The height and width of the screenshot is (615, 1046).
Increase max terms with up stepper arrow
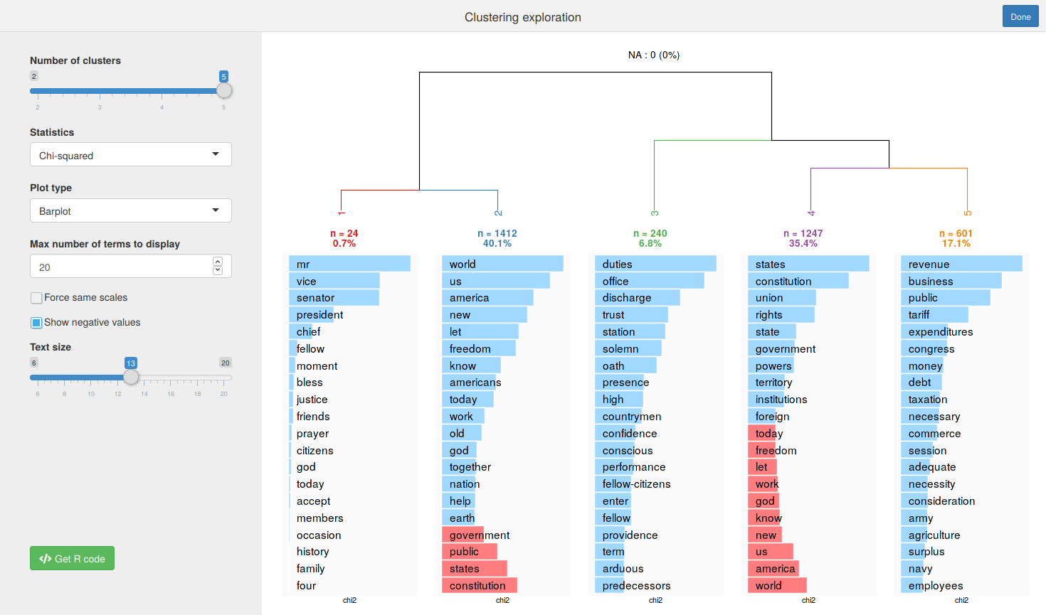point(218,262)
